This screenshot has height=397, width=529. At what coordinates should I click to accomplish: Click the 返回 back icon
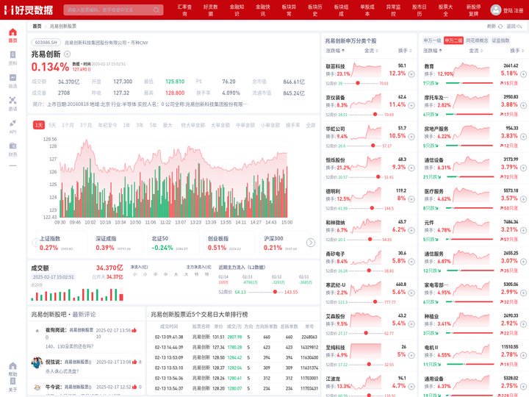point(519,26)
